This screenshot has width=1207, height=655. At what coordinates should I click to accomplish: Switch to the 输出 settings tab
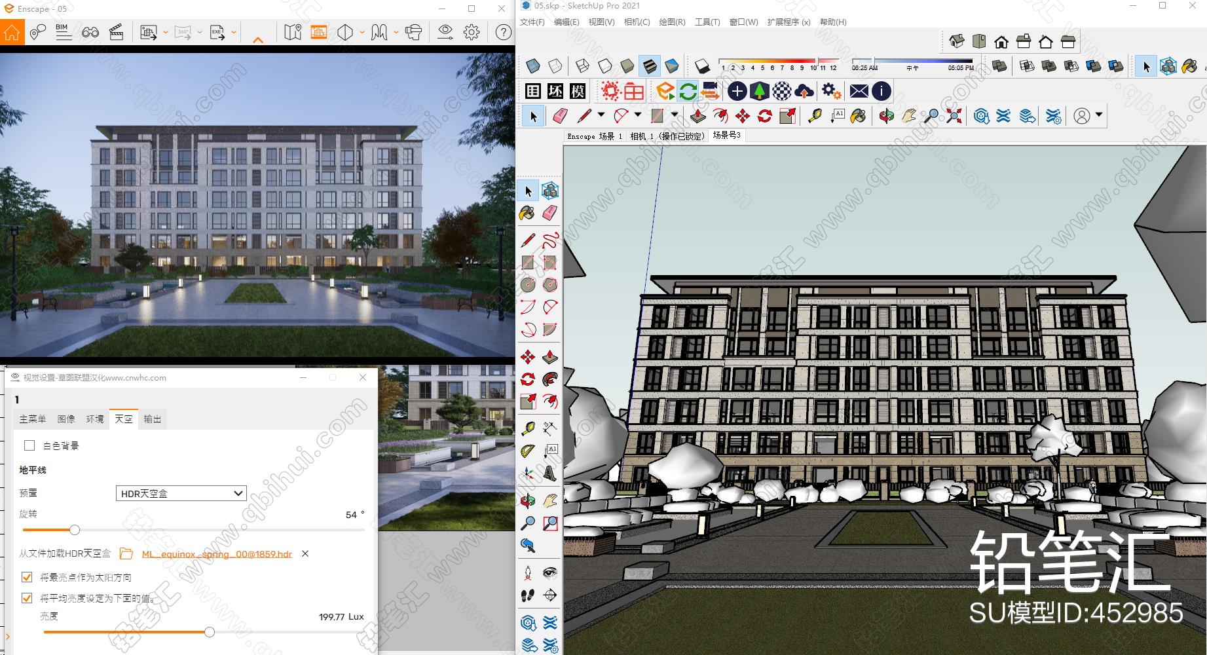152,419
